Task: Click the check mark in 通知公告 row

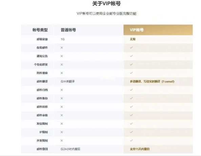Action: point(131,56)
